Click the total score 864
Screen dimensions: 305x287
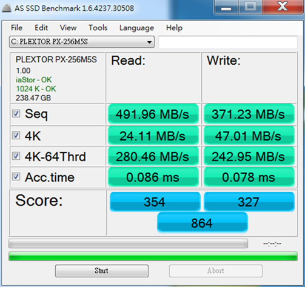click(x=202, y=223)
